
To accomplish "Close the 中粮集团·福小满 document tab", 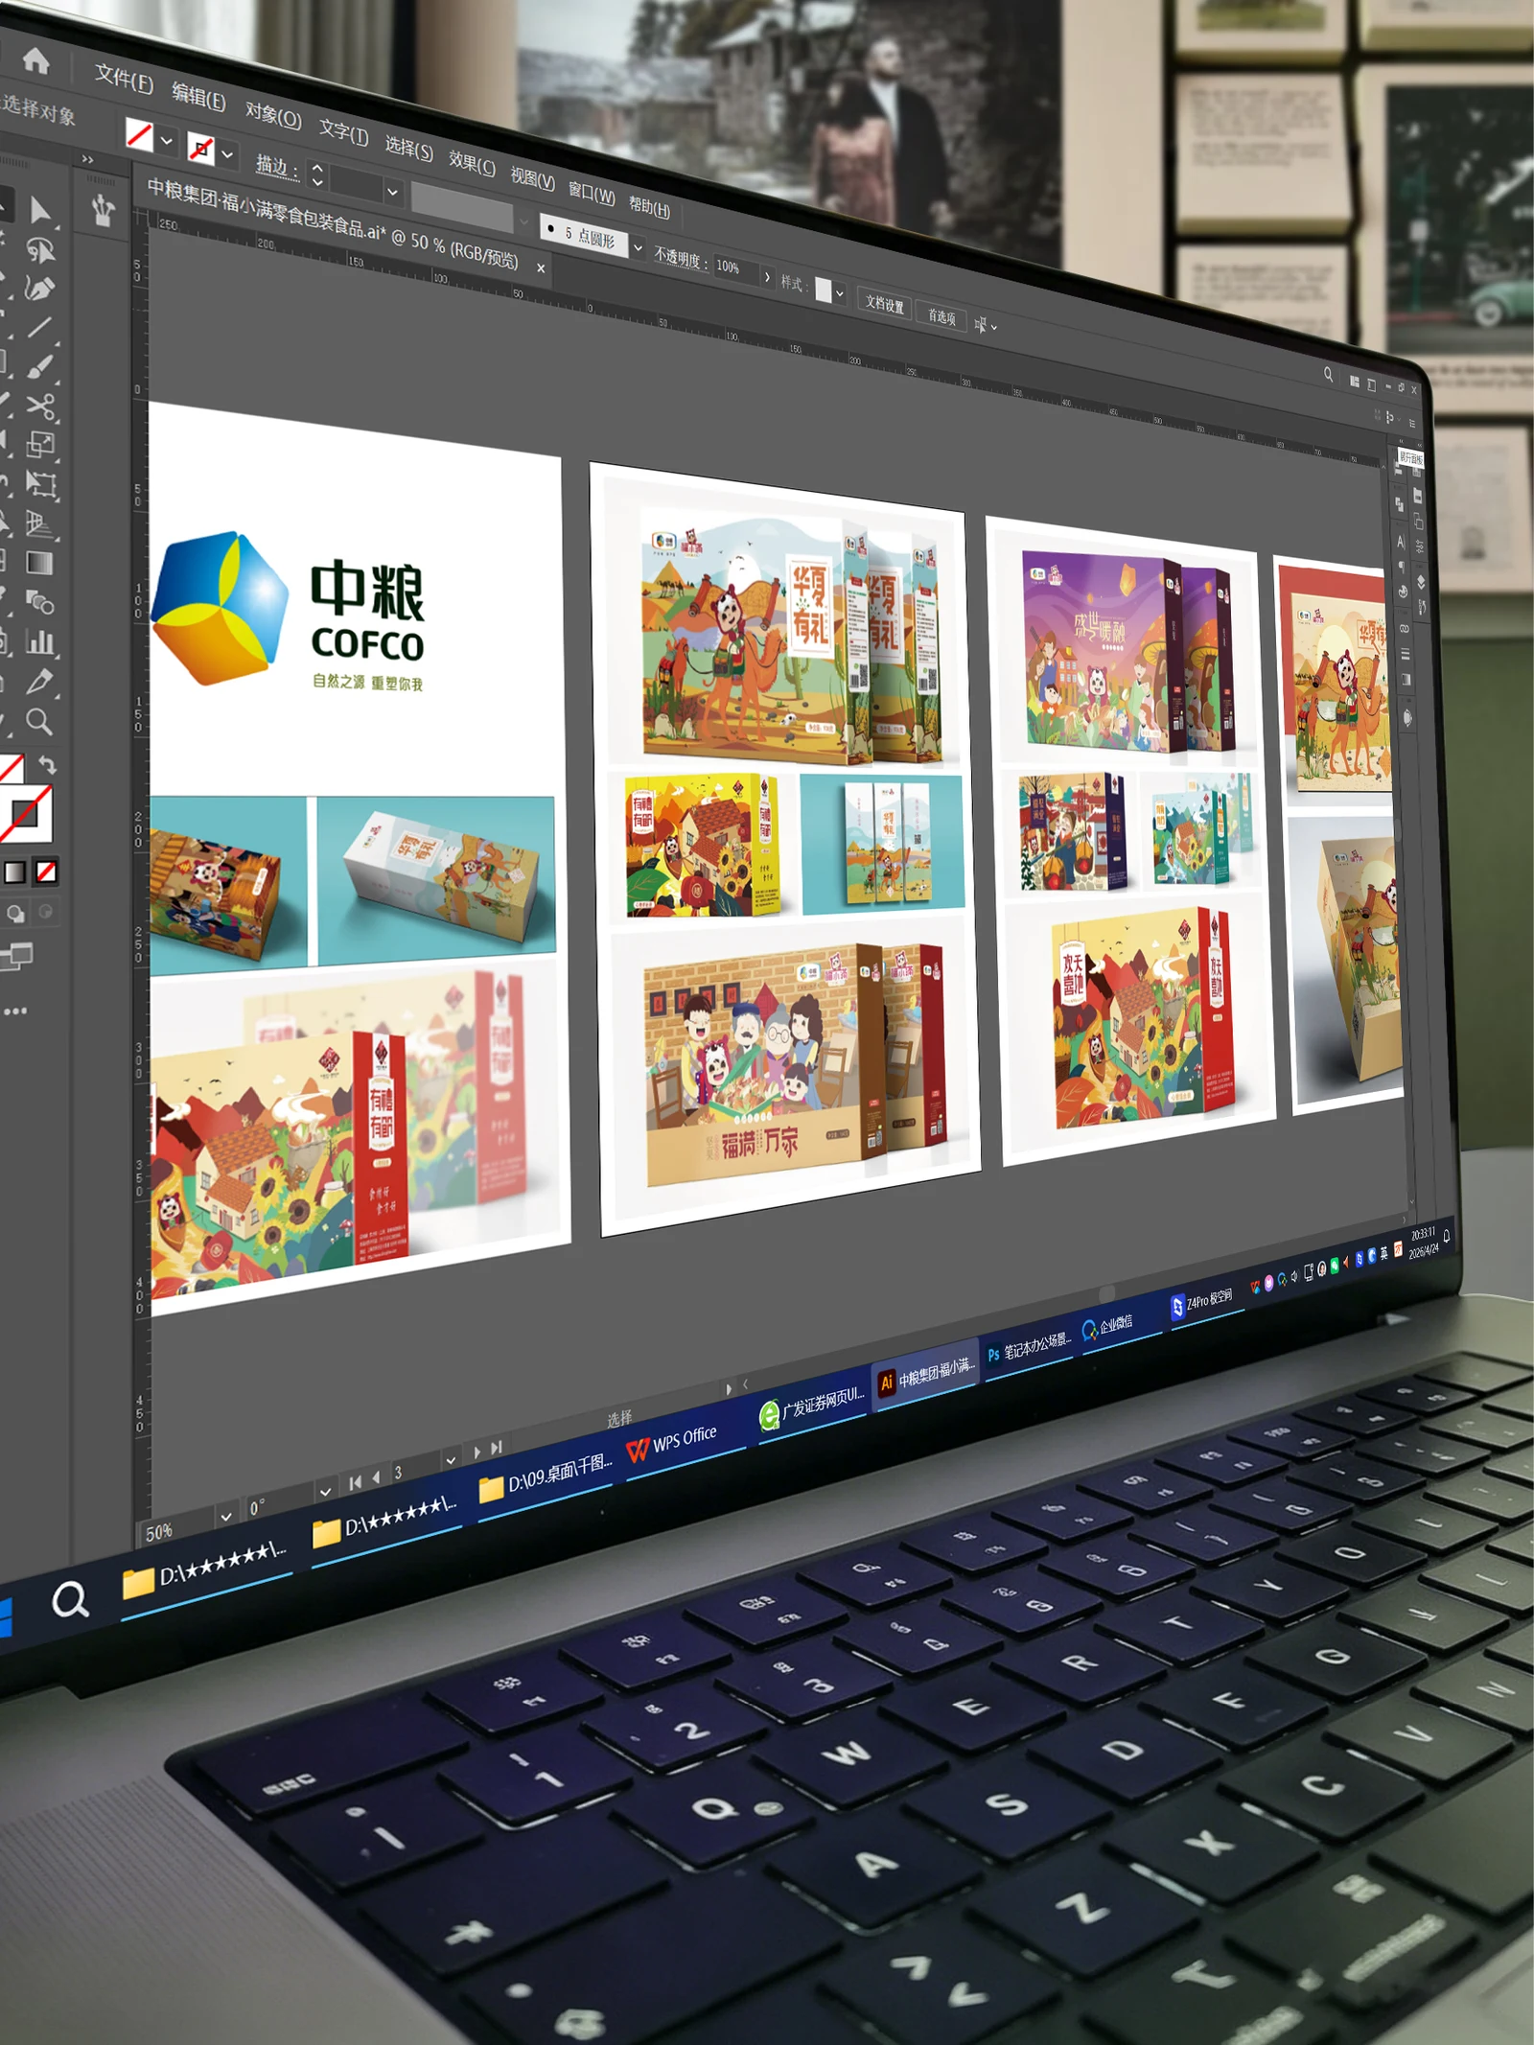I will (x=541, y=268).
